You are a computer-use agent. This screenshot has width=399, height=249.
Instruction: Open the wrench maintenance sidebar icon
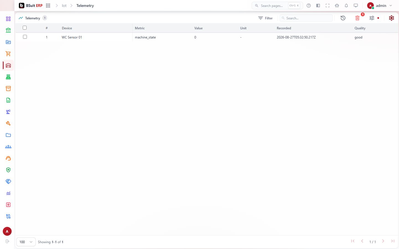[8, 123]
